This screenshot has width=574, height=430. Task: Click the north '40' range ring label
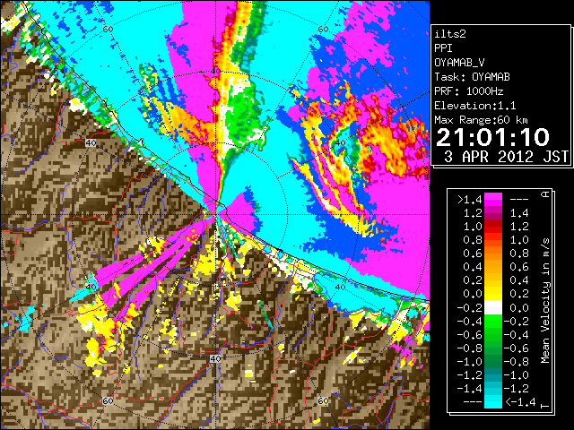(215, 72)
